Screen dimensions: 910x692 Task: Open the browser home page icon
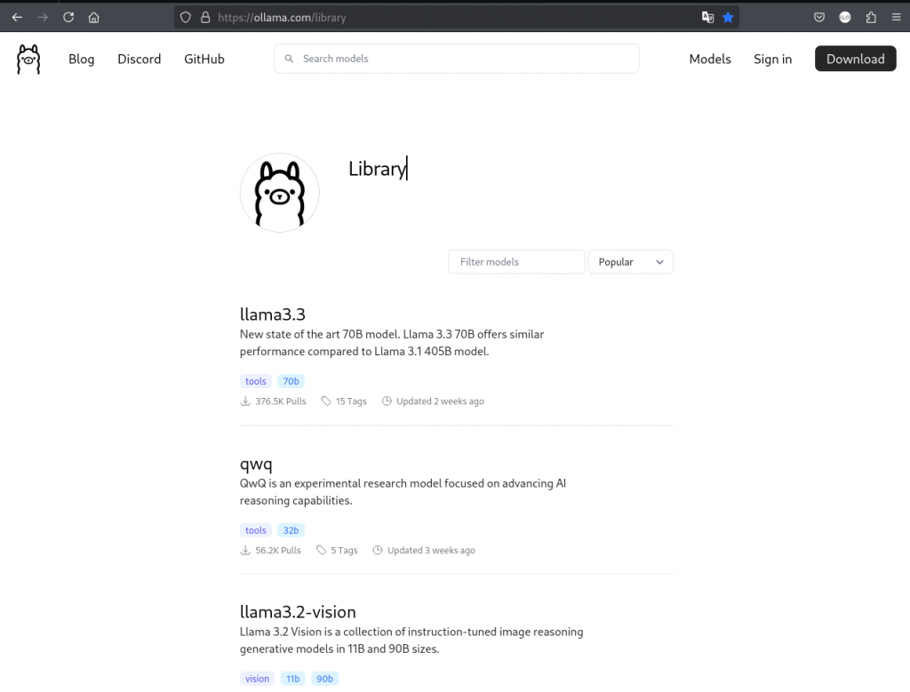pyautogui.click(x=94, y=18)
